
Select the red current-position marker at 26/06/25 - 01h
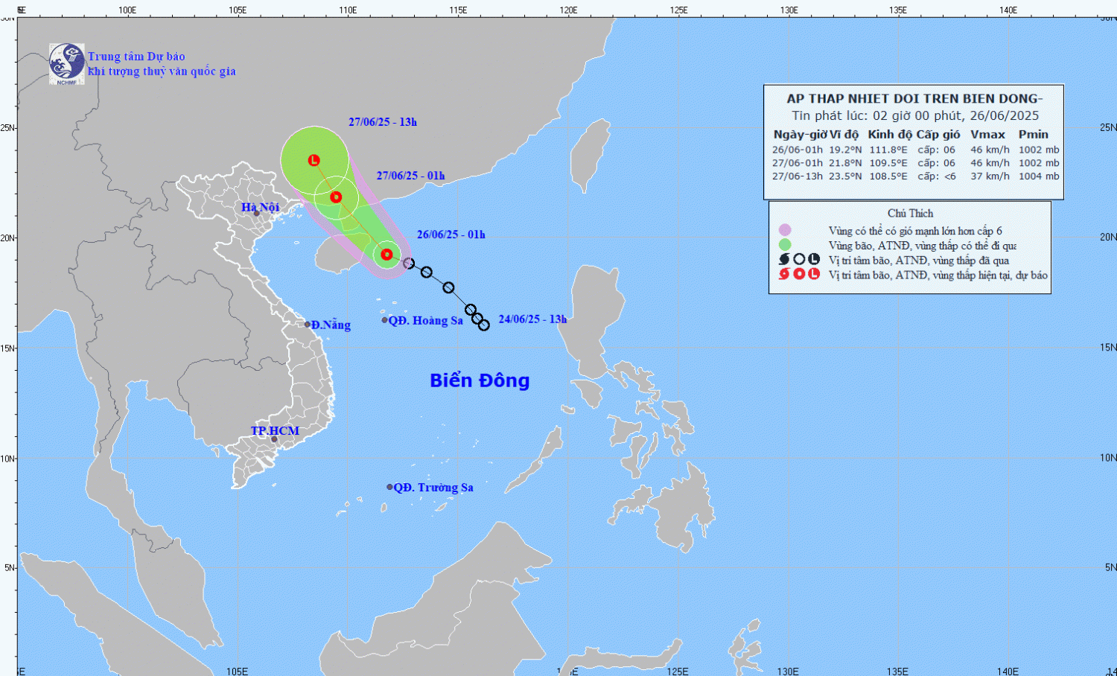[x=386, y=255]
